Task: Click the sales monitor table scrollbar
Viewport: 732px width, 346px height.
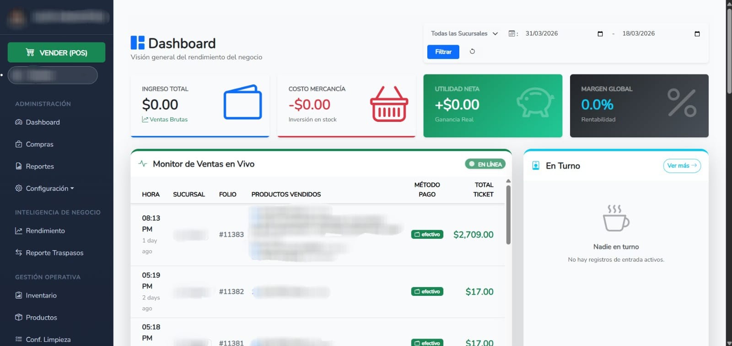Action: tap(508, 215)
